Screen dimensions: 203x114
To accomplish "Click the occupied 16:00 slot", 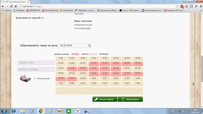I will click(72, 69).
